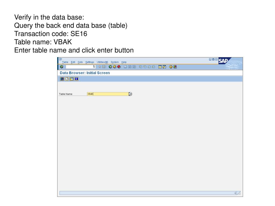Click the Table Contents icon

tap(62, 79)
